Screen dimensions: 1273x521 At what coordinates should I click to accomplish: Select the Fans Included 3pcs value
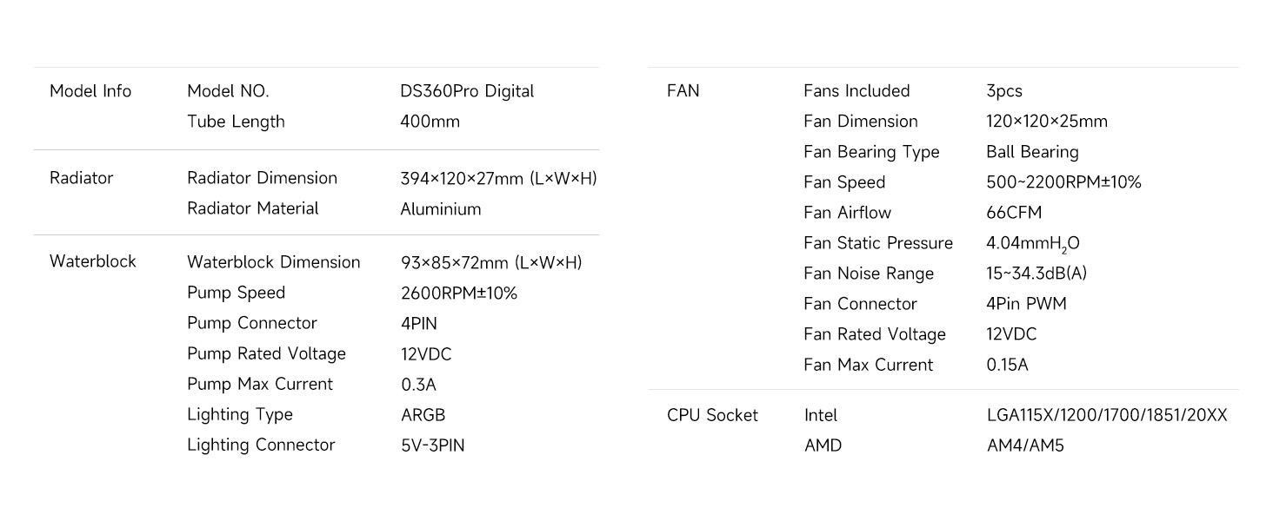point(1004,91)
